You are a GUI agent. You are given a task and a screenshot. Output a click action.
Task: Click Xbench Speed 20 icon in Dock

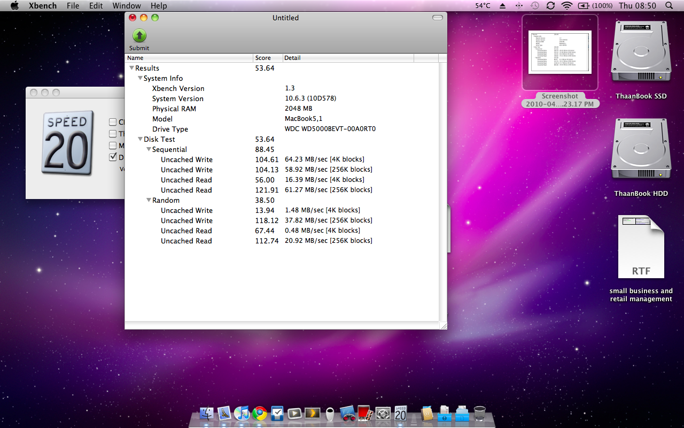400,413
